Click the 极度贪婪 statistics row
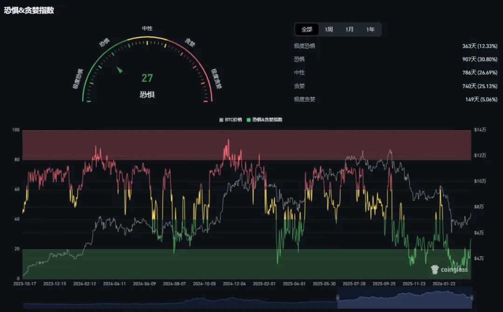The height and width of the screenshot is (312, 503). [395, 100]
